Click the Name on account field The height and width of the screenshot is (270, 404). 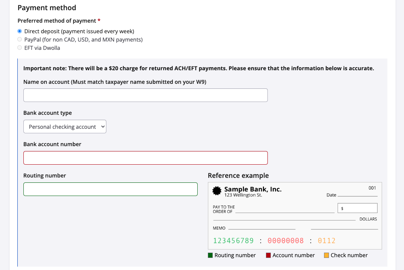point(145,95)
